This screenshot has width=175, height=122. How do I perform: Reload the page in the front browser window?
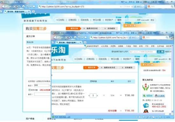(71, 37)
